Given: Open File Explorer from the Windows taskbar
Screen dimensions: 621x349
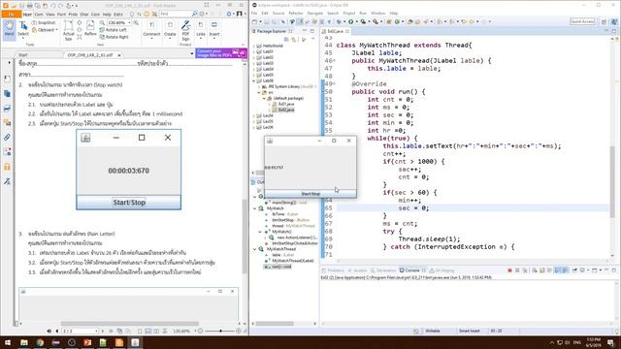Looking at the screenshot, I should coord(24,342).
